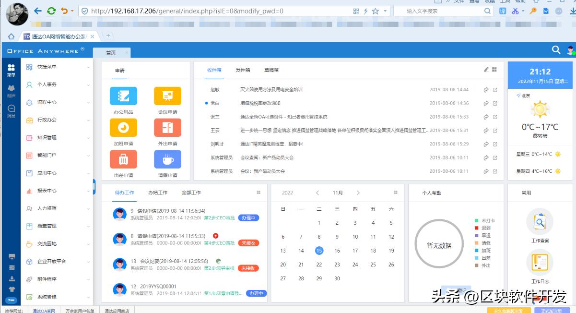Select November 15 on the calendar
Screen dimensions: 576x313
click(319, 251)
